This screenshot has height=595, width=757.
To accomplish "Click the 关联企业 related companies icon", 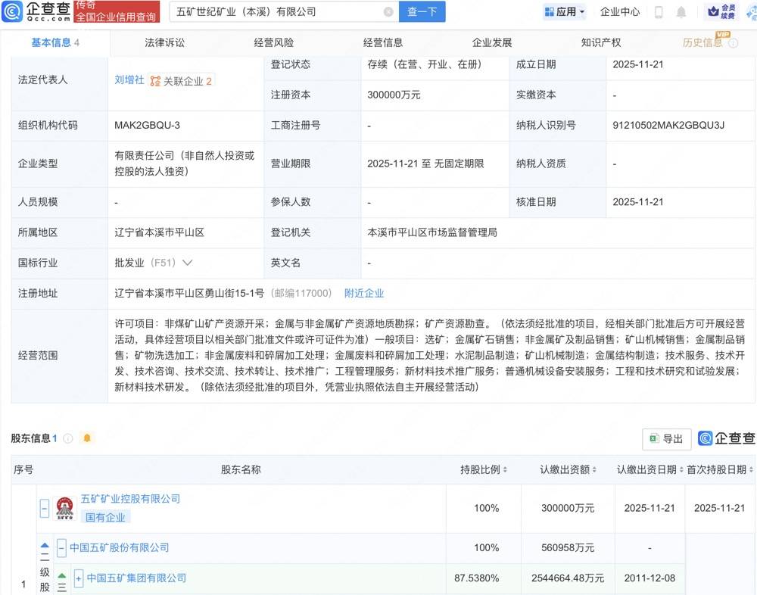I will click(x=155, y=80).
